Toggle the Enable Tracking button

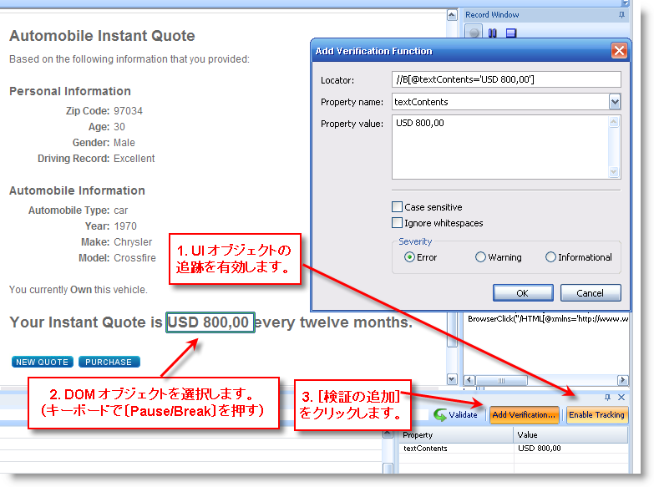click(x=596, y=414)
